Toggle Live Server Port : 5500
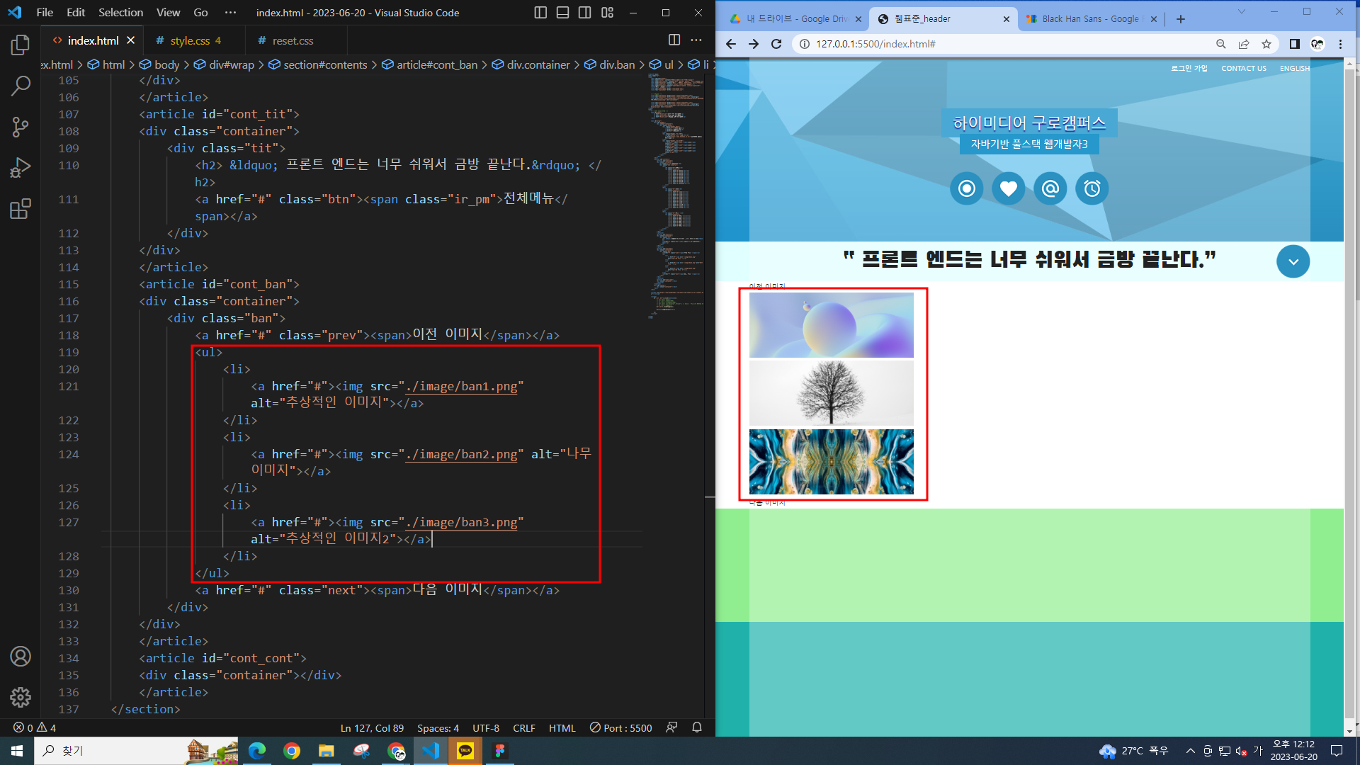This screenshot has width=1360, height=765. (621, 727)
